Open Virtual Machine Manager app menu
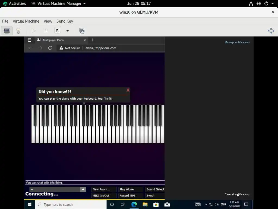Image resolution: width=278 pixels, height=209 pixels. point(59,3)
